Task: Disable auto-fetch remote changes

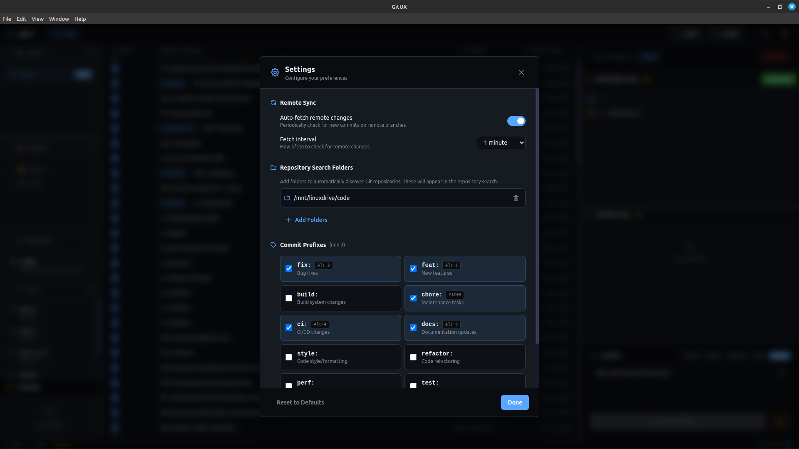Action: 516,121
